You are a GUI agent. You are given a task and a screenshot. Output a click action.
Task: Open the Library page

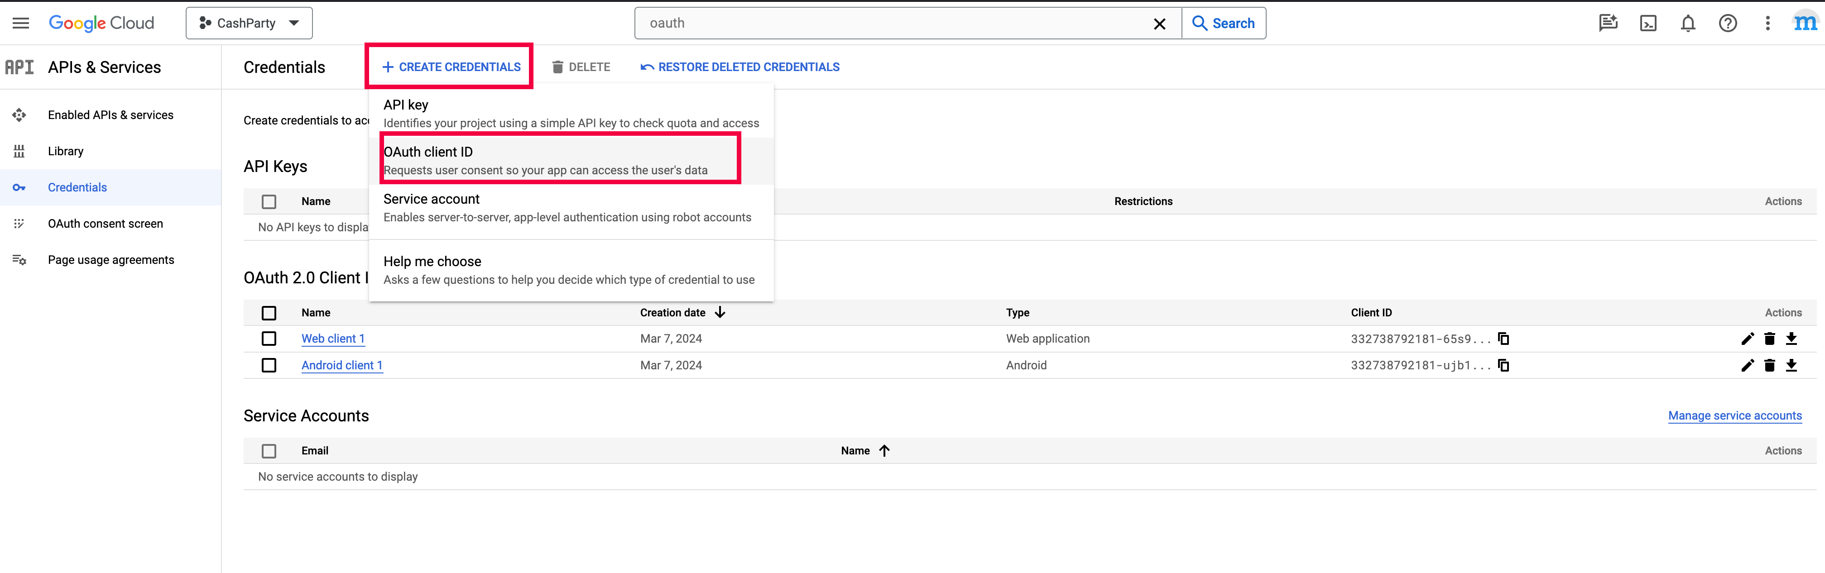point(66,151)
